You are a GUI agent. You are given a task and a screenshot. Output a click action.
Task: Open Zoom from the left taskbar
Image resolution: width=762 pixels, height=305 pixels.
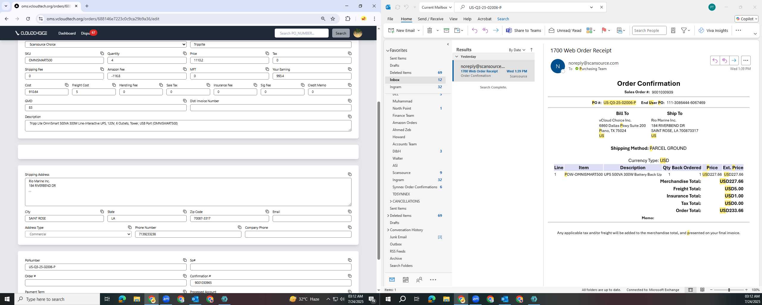tap(166, 299)
